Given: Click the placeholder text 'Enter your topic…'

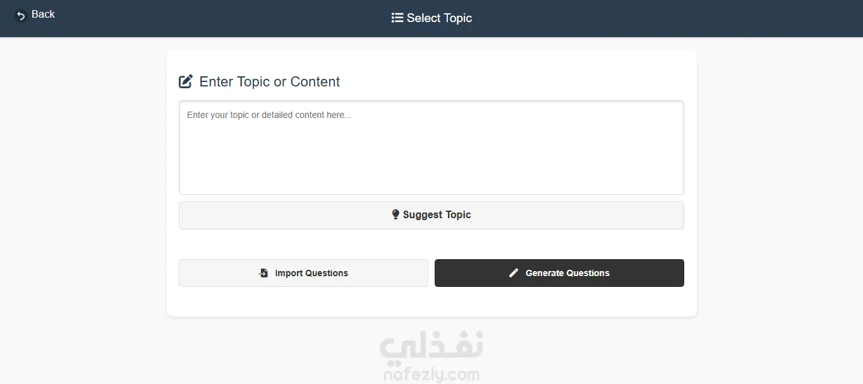Looking at the screenshot, I should click(x=269, y=115).
